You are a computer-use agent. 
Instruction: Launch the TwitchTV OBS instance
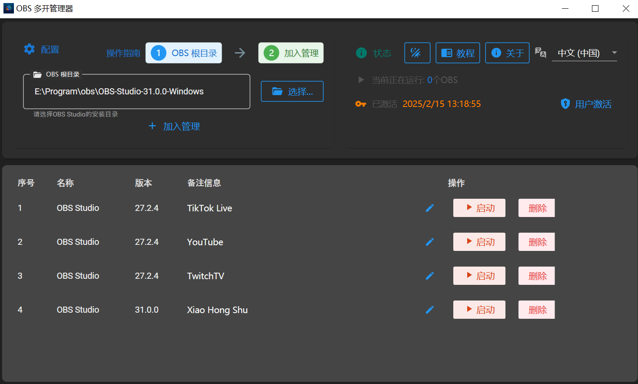pyautogui.click(x=479, y=276)
